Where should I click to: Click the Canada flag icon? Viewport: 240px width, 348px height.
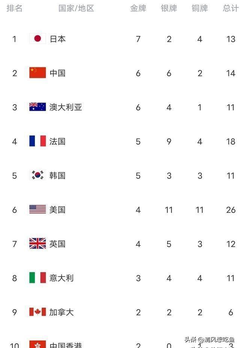point(37,312)
